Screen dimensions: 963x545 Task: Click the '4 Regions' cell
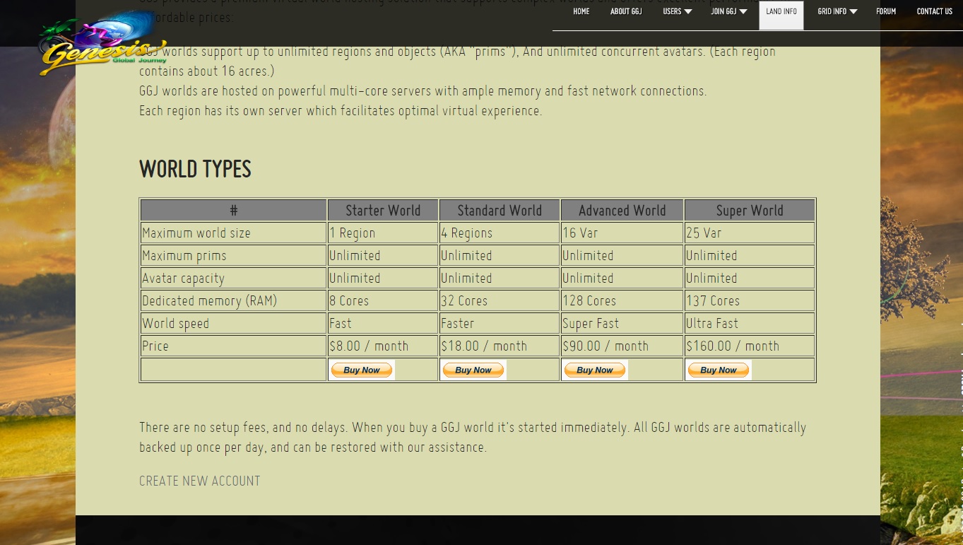tap(500, 233)
